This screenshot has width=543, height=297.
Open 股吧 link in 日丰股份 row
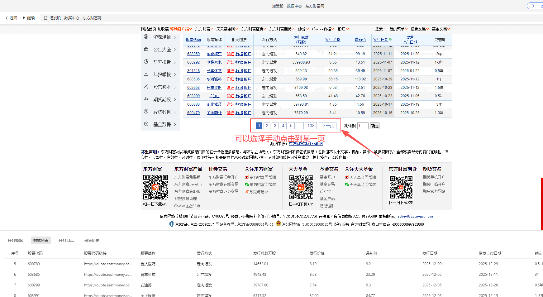point(248,88)
